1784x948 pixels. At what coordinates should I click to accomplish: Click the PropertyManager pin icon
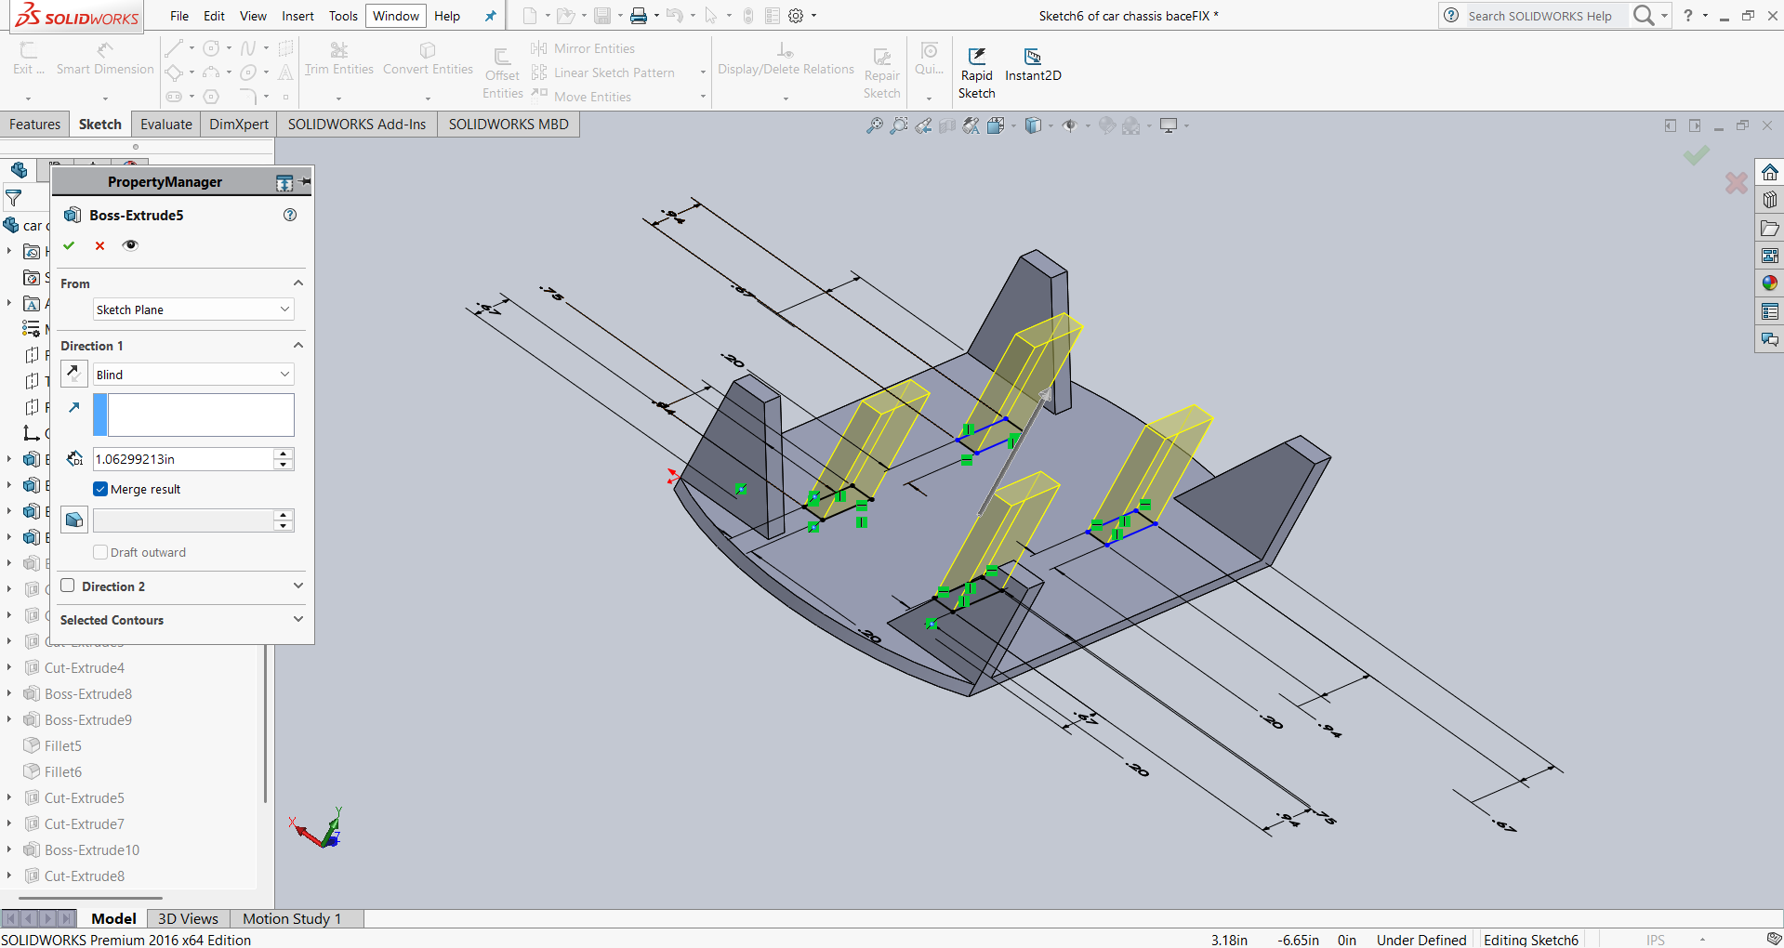pyautogui.click(x=306, y=182)
